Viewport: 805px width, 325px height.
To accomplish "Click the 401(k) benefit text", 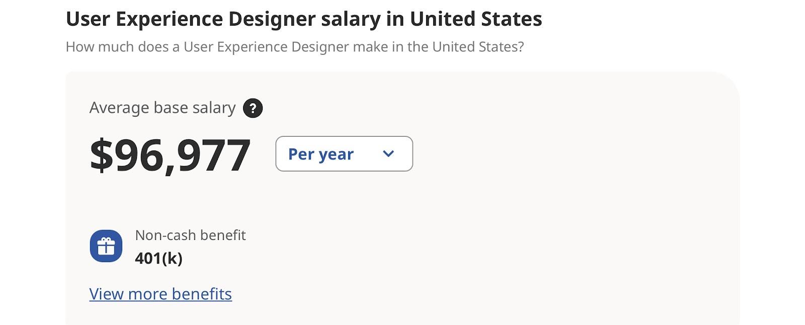I will coord(158,258).
